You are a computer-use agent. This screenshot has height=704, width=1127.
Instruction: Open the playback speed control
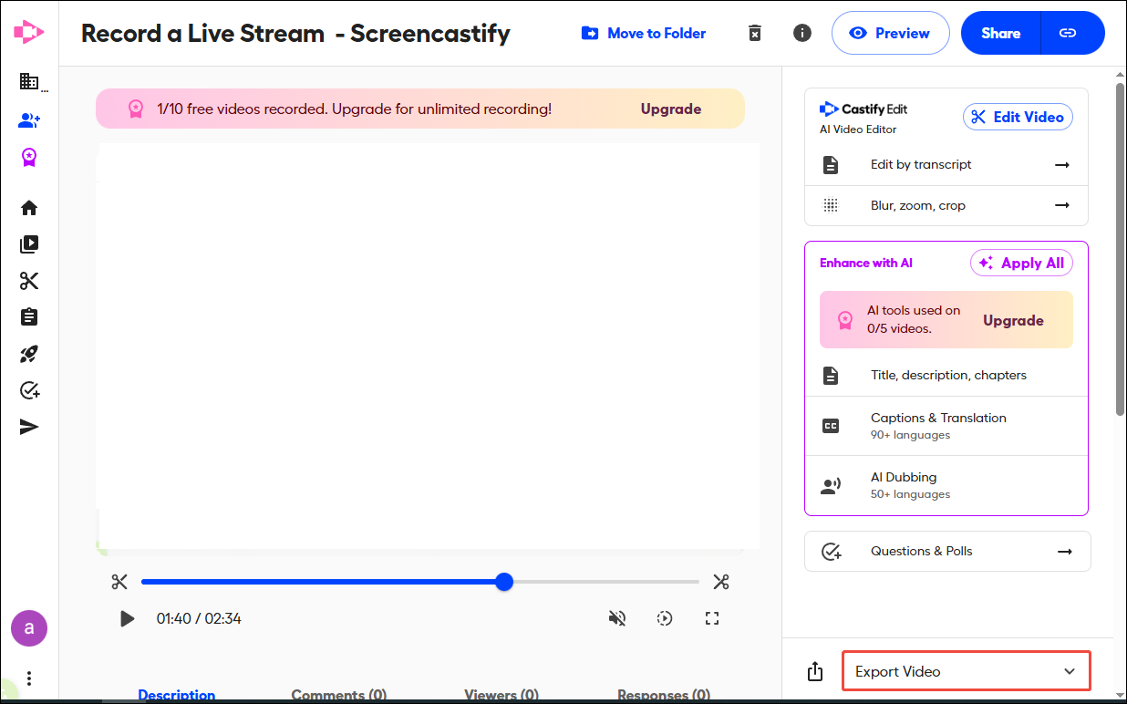[x=665, y=618]
